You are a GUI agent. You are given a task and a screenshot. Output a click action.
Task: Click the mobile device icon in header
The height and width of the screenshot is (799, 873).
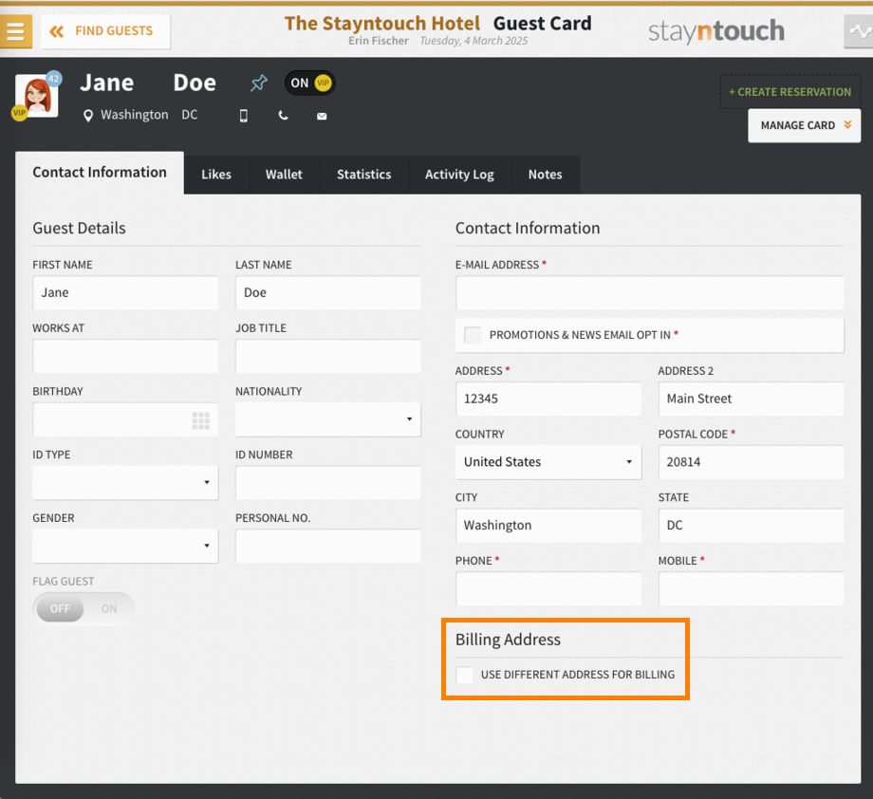click(x=243, y=115)
